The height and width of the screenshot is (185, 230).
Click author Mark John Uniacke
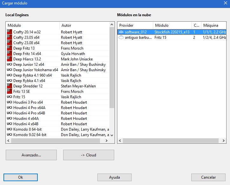[x=77, y=59]
